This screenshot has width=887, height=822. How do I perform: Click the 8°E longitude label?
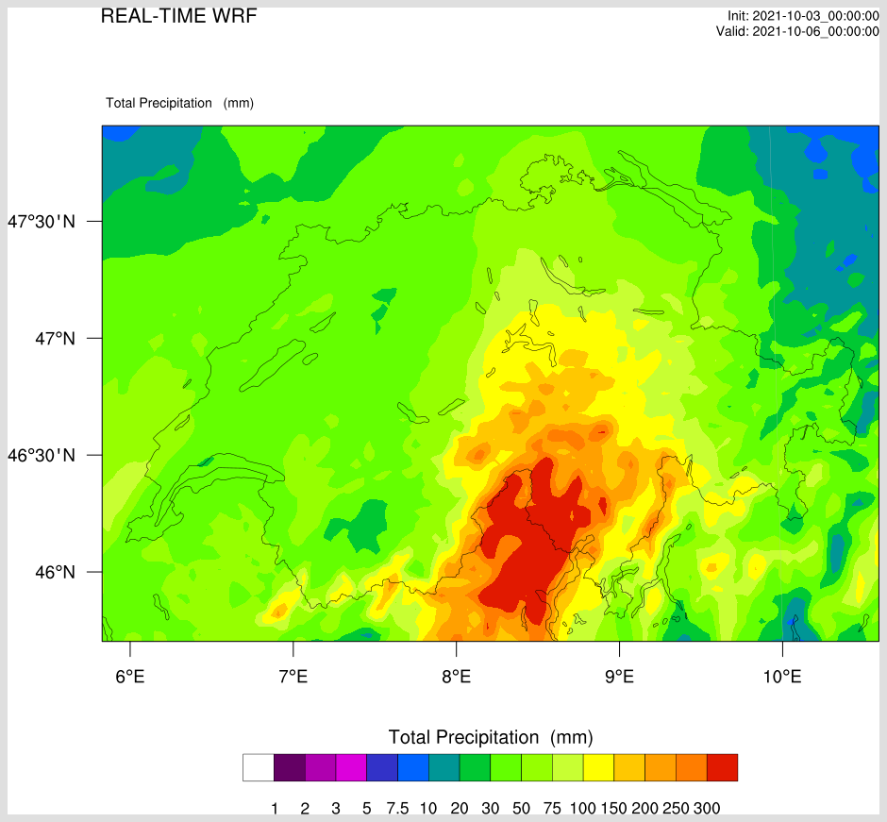456,676
